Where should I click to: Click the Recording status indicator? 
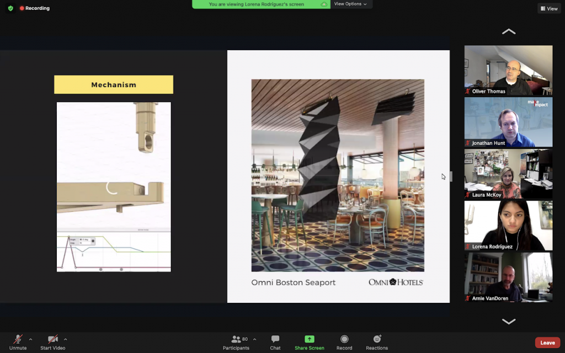pyautogui.click(x=34, y=8)
